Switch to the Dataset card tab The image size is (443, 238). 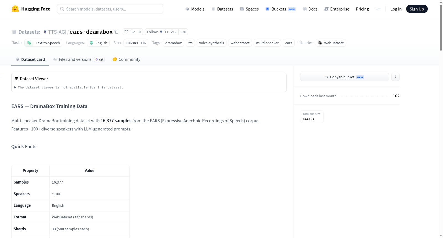click(x=30, y=59)
